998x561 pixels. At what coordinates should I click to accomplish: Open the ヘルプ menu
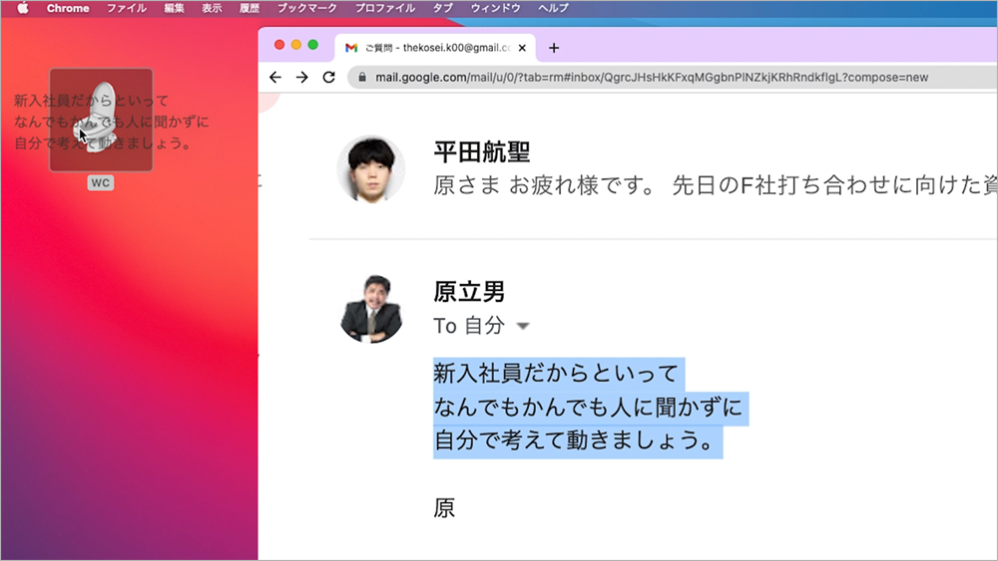[x=553, y=8]
